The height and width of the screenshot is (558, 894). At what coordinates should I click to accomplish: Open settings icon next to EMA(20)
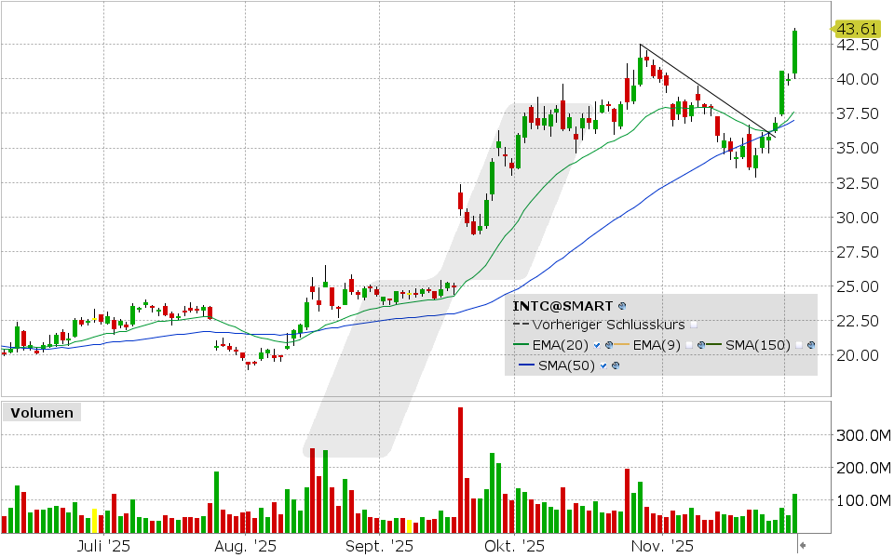[x=609, y=344]
